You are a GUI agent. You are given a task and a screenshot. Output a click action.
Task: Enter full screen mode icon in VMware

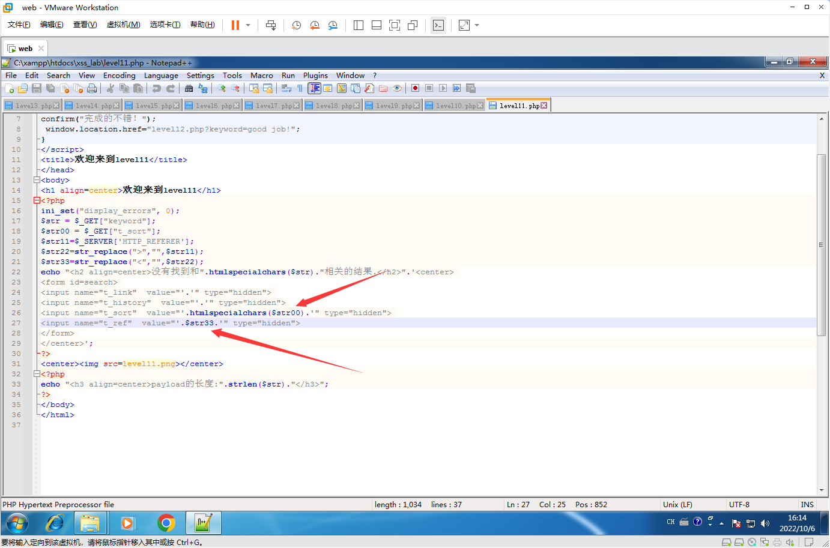395,25
